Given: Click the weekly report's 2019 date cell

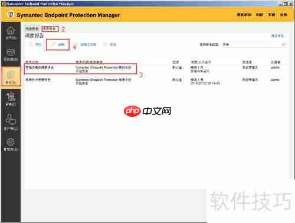Looking at the screenshot, I should tap(205, 83).
